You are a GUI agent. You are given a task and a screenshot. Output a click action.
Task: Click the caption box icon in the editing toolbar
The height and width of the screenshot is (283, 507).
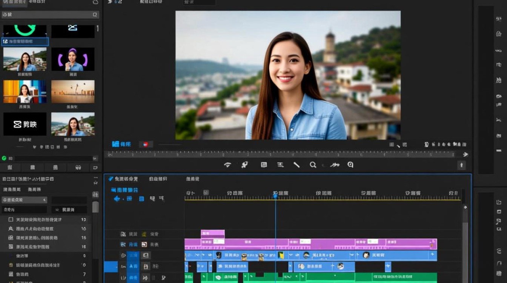click(264, 165)
